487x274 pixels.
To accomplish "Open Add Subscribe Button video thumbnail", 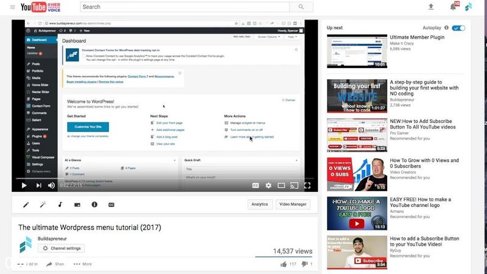I will (357, 135).
